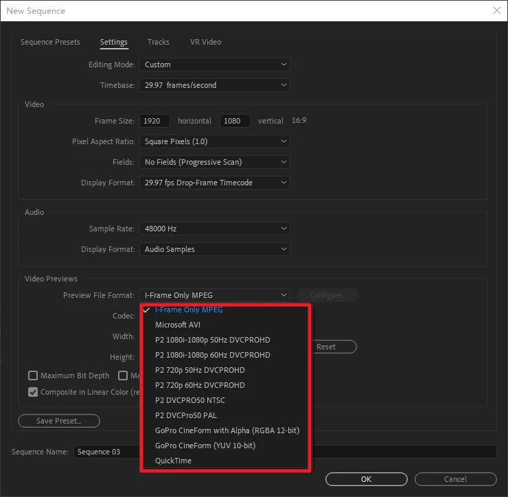Enable the Maximum Bit Depth checkbox
508x497 pixels.
click(x=33, y=375)
